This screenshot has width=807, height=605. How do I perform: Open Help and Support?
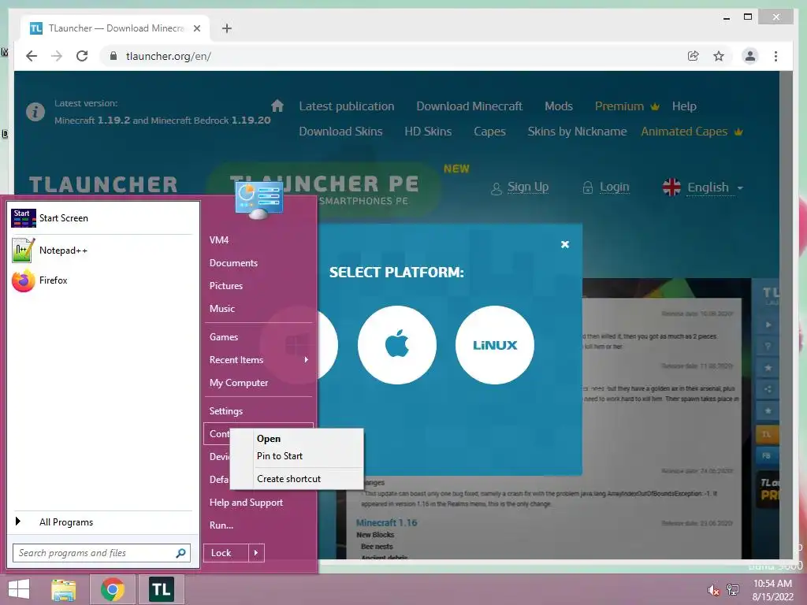tap(246, 503)
